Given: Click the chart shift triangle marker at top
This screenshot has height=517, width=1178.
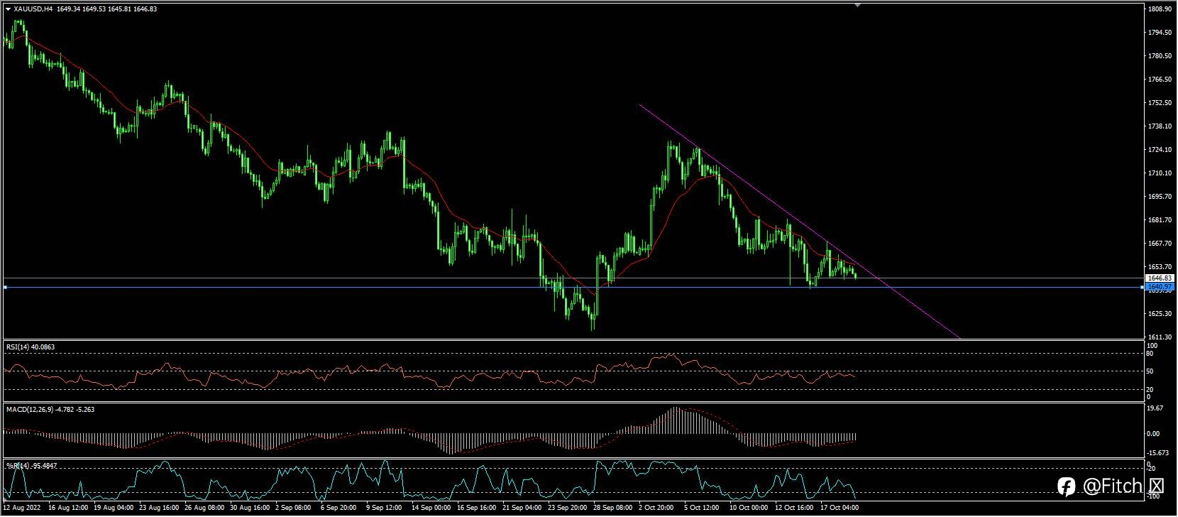Looking at the screenshot, I should click(x=858, y=5).
